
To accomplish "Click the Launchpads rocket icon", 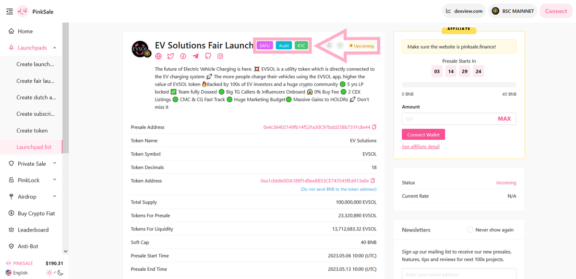I will click(12, 48).
